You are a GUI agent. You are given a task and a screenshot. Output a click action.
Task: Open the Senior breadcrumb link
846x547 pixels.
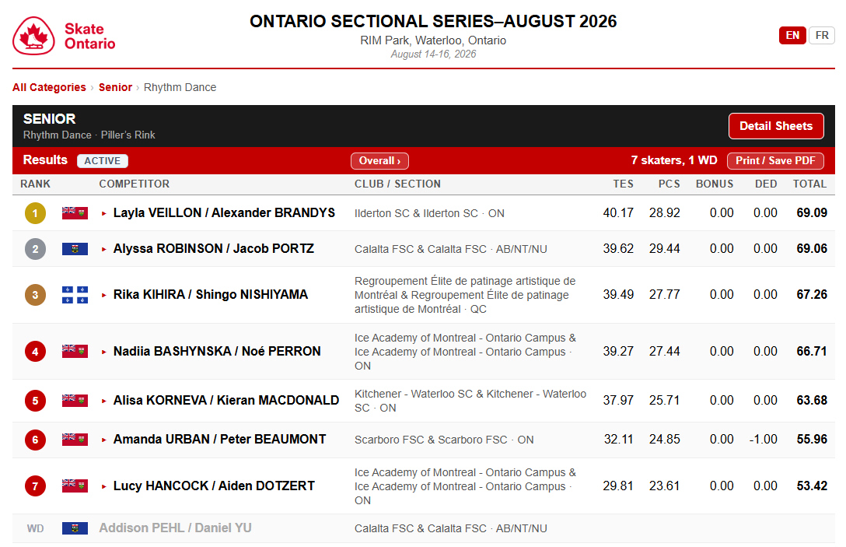coord(115,87)
